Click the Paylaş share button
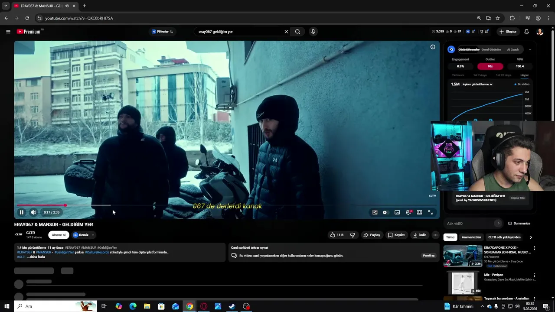 (x=372, y=235)
